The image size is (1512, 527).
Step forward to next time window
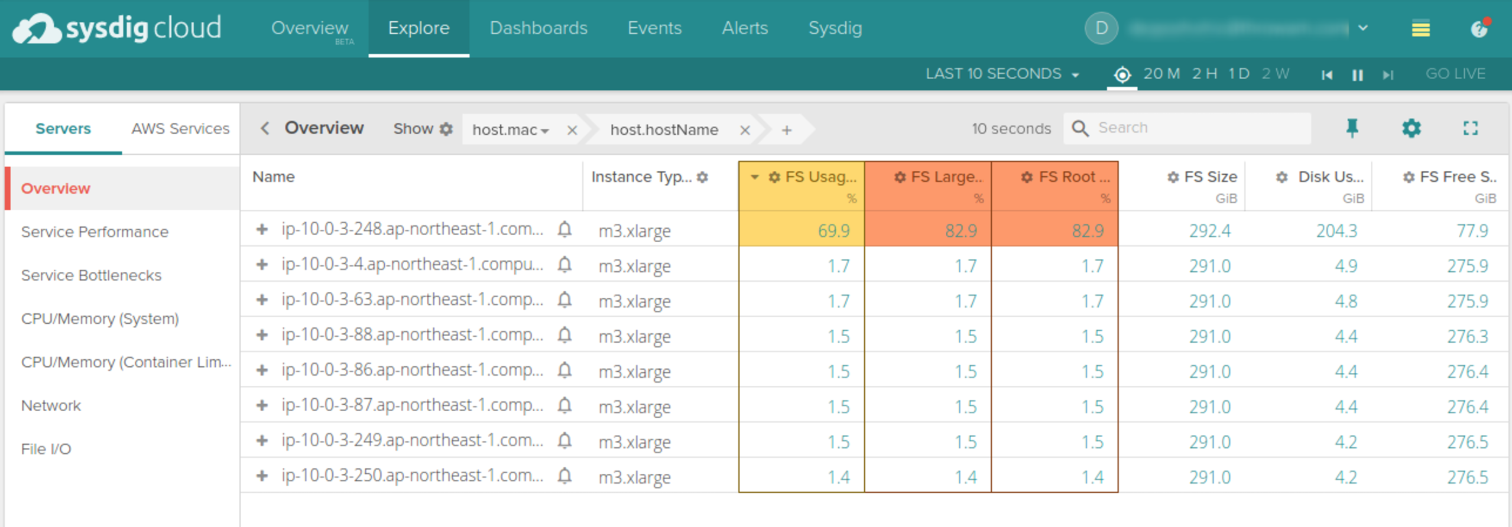coord(1388,74)
